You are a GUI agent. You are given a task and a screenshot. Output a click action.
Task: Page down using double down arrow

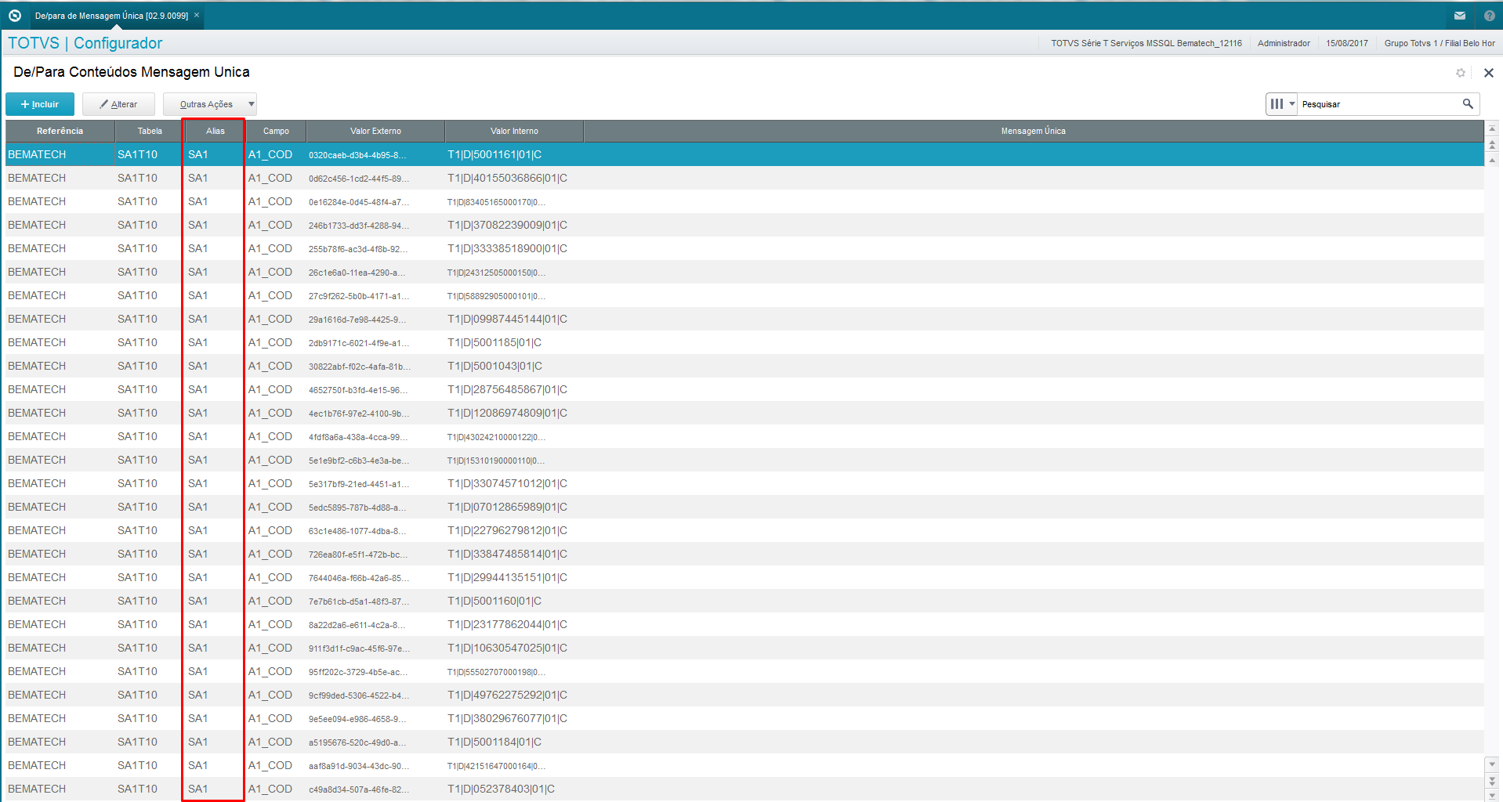coord(1492,780)
